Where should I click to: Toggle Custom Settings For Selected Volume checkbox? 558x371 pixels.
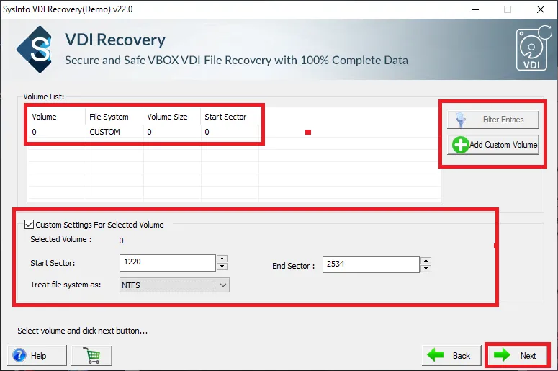click(30, 224)
